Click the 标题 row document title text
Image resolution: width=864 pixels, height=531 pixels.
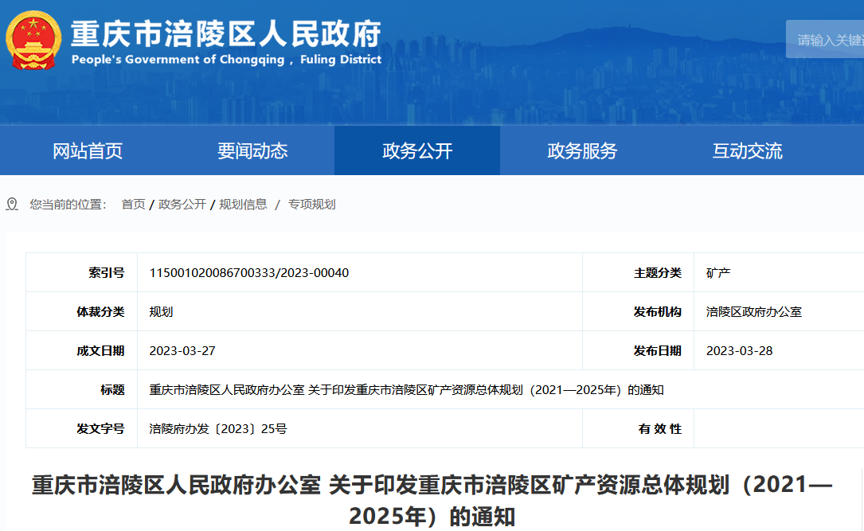point(406,390)
